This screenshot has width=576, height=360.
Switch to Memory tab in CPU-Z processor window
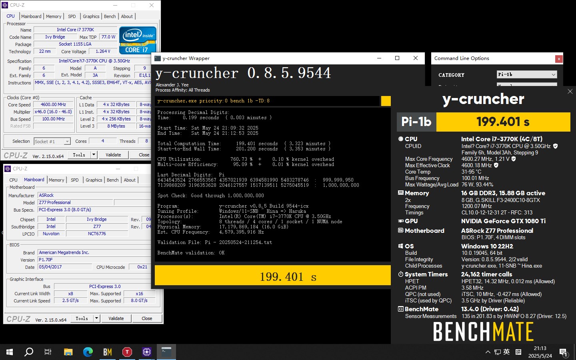(x=54, y=16)
